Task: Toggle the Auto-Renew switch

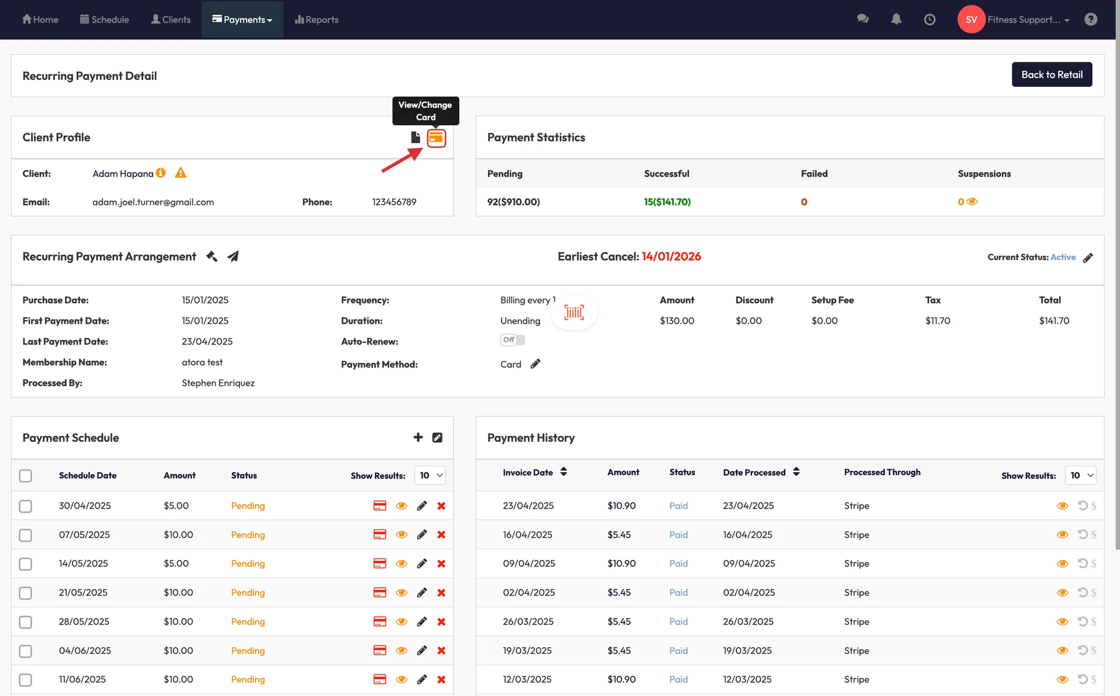Action: (x=512, y=340)
